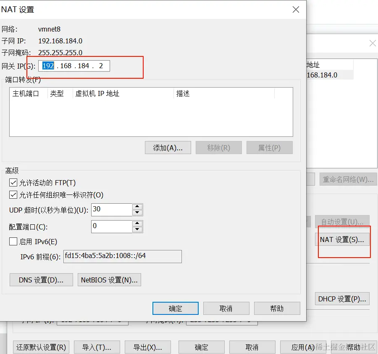Image resolution: width=378 pixels, height=354 pixels.
Task: Select the 主机端口 column header
Action: (29, 93)
